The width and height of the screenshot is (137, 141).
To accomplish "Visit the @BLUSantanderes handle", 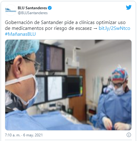I will [33, 13].
